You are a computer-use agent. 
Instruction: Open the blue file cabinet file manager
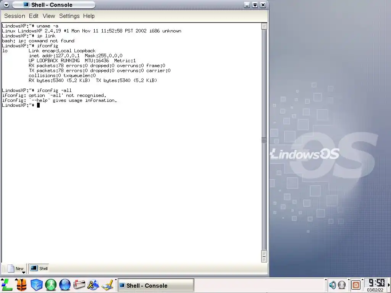point(36,285)
